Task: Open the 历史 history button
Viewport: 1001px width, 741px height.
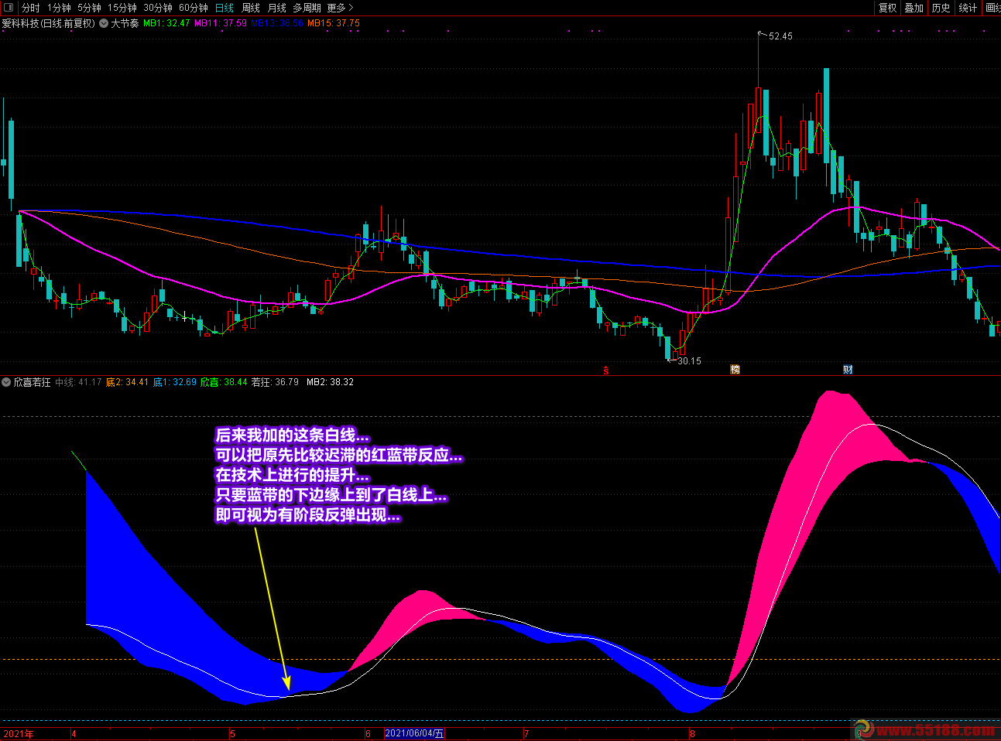Action: tap(941, 8)
